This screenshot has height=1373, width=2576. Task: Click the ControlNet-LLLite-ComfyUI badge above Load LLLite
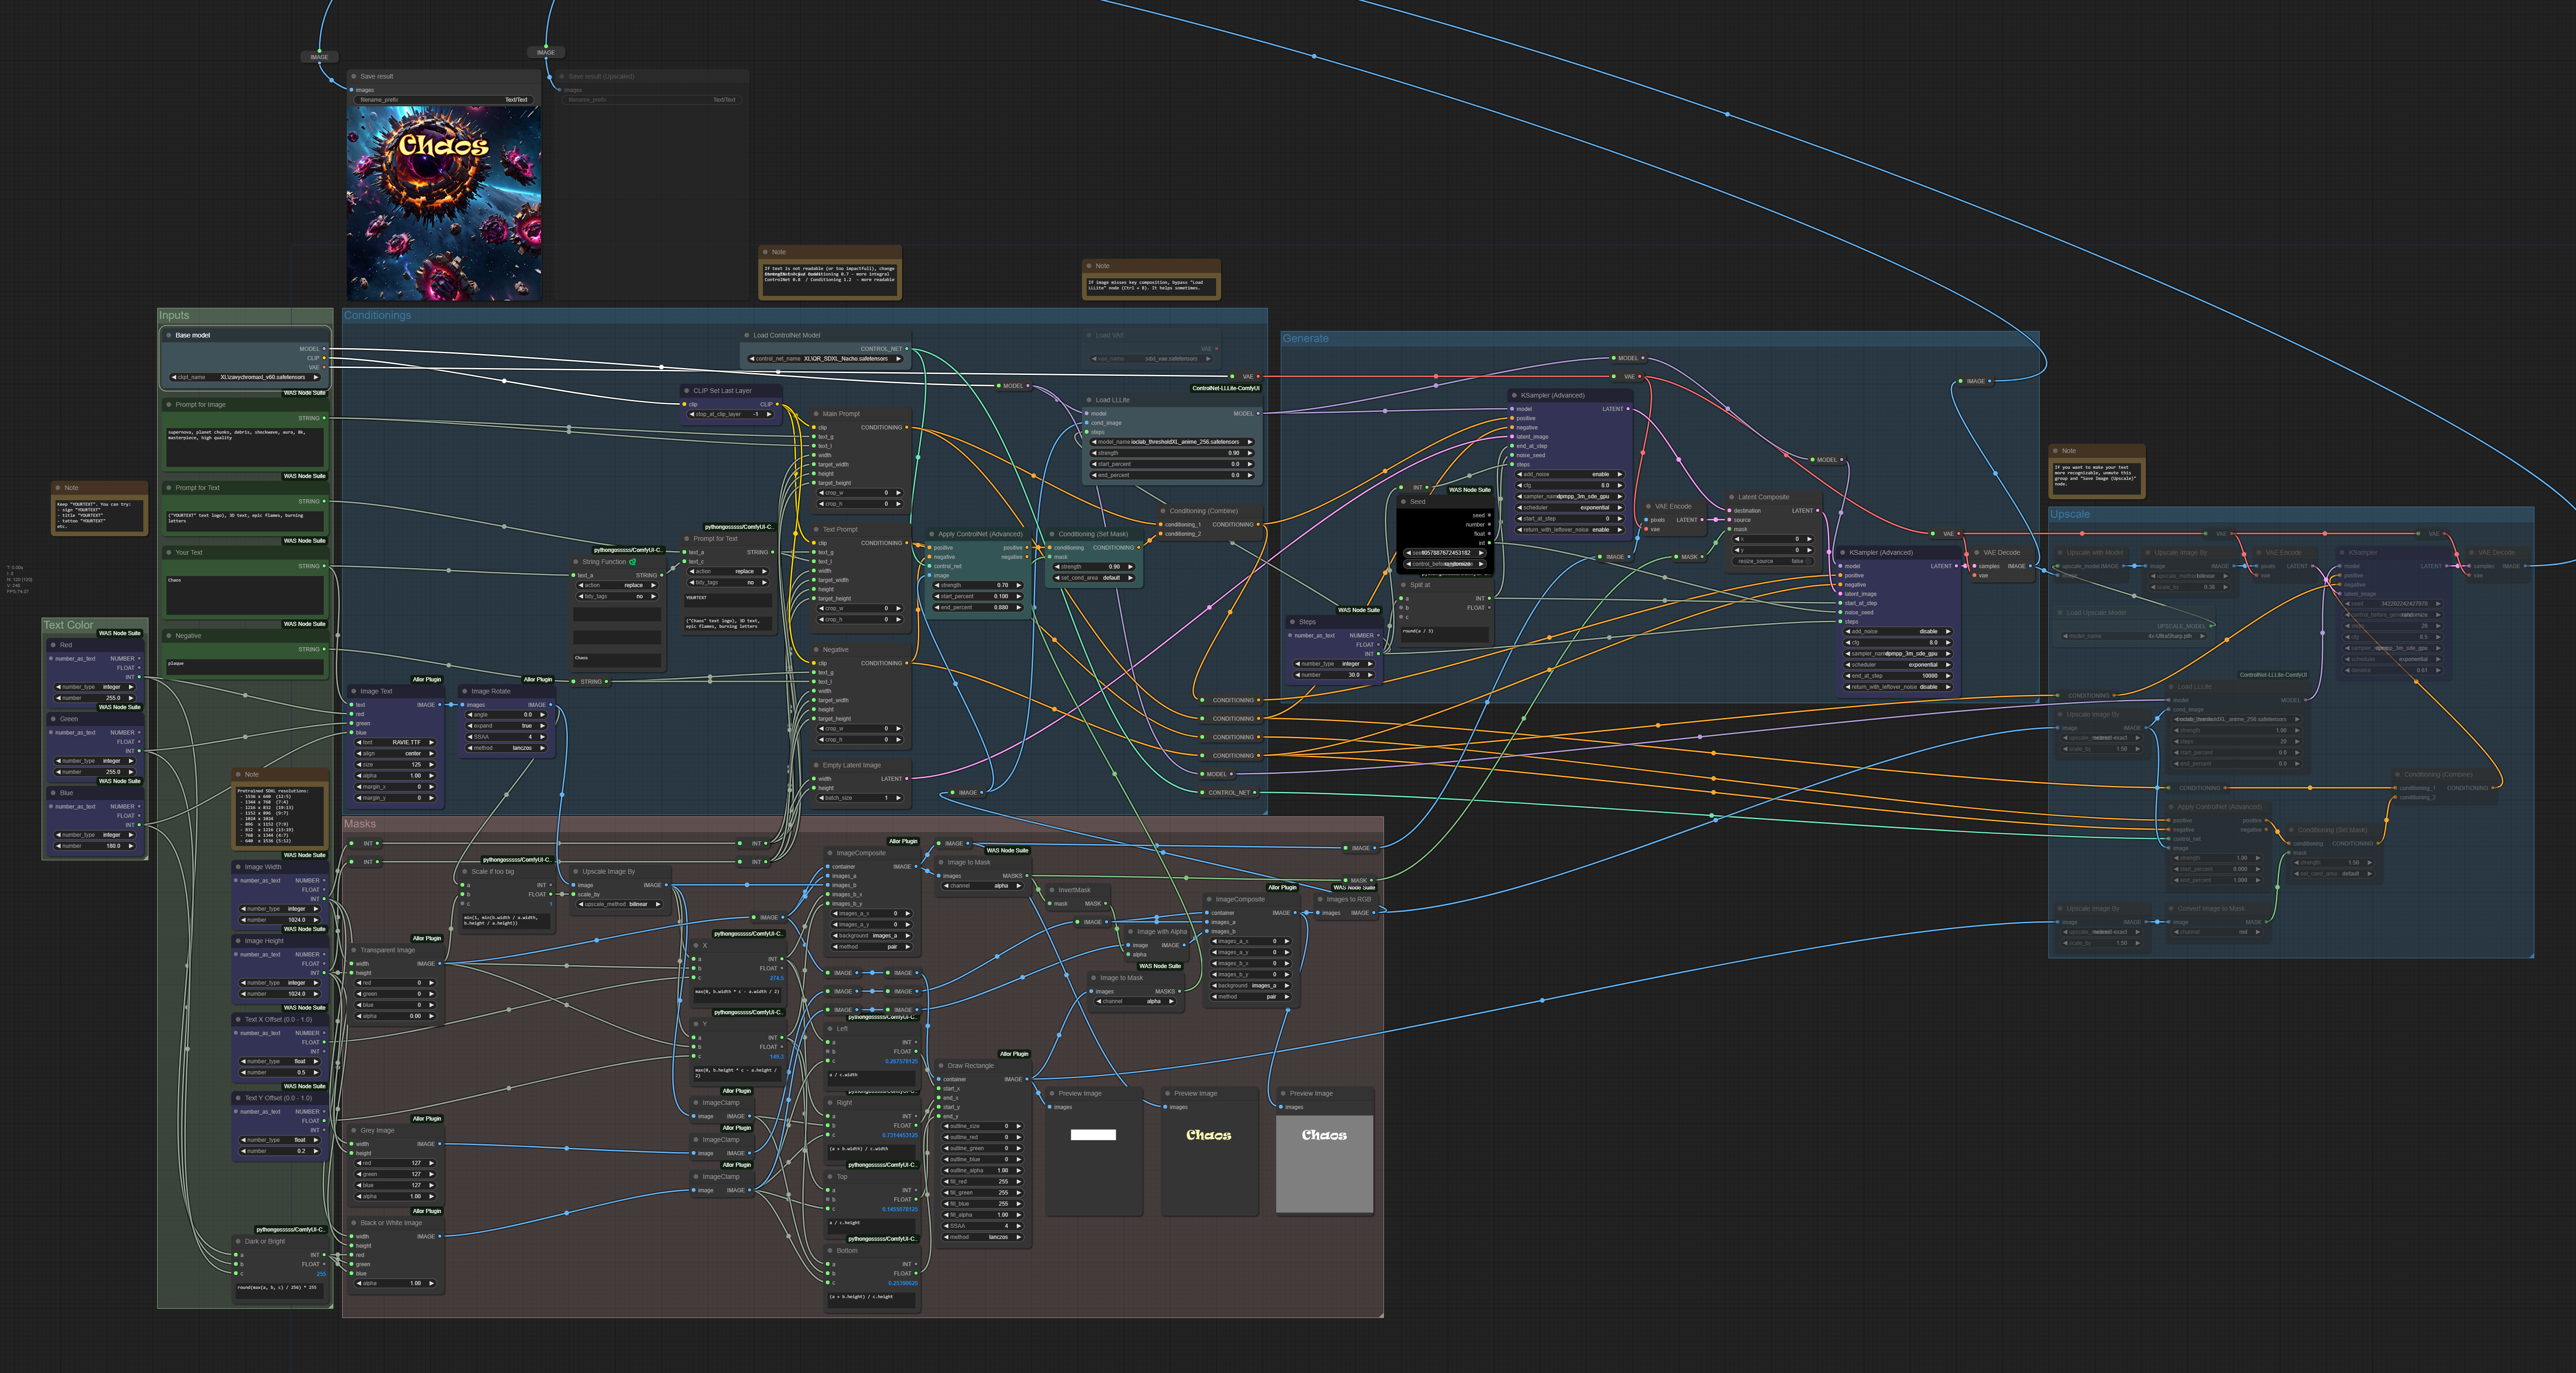click(1225, 388)
